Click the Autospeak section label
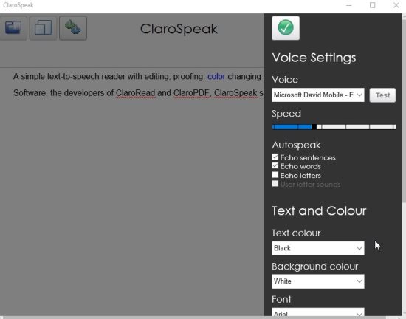This screenshot has width=406, height=319. coord(296,145)
